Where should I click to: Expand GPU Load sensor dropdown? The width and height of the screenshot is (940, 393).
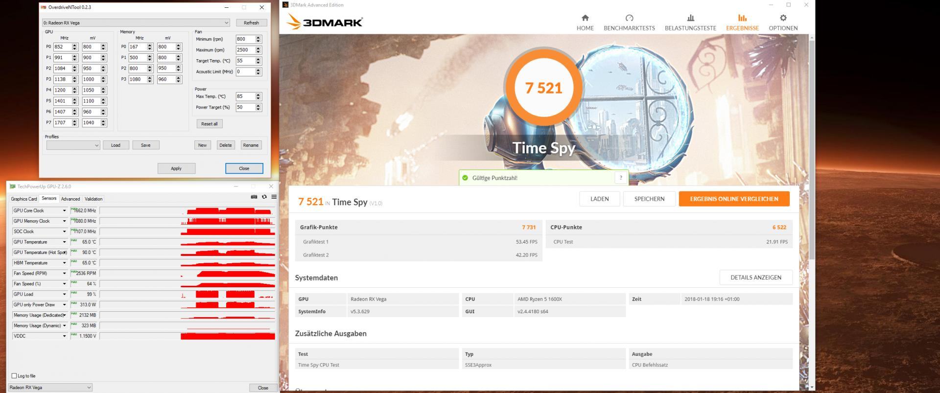click(x=64, y=294)
